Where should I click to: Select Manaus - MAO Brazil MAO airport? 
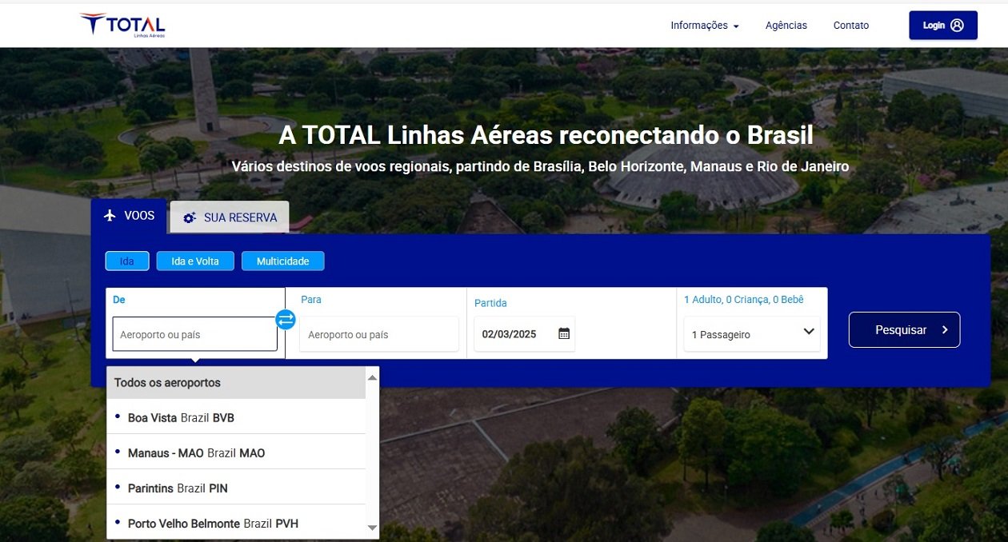(x=236, y=452)
